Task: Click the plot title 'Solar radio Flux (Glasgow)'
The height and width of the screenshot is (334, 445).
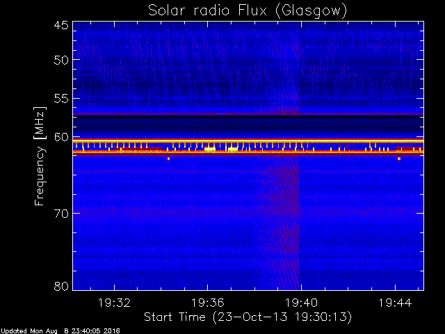Action: point(248,11)
